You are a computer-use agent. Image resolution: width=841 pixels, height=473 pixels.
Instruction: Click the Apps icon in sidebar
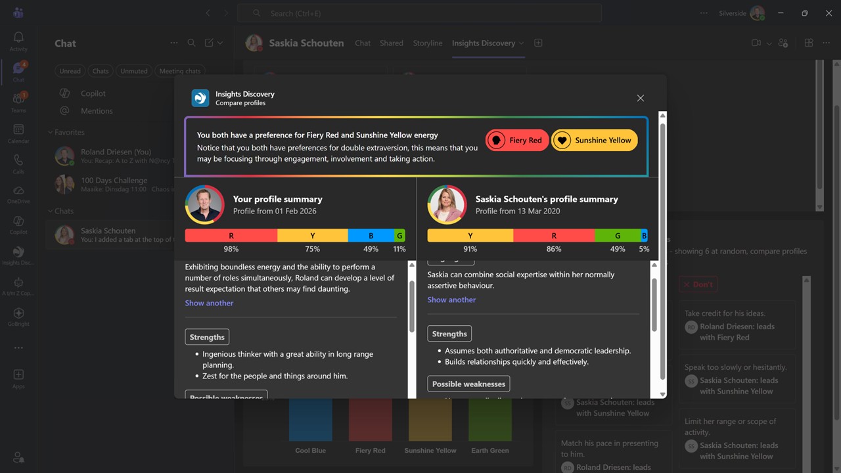click(x=18, y=378)
